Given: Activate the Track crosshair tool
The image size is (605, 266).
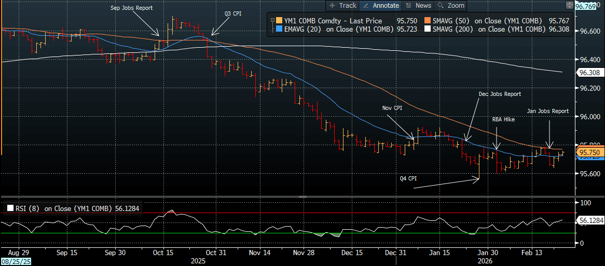Looking at the screenshot, I should (x=342, y=5).
